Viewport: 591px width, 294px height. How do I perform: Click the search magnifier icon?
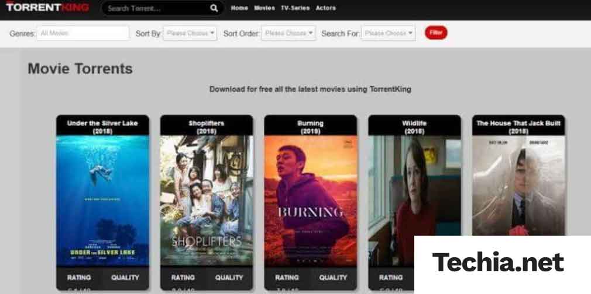pos(214,8)
